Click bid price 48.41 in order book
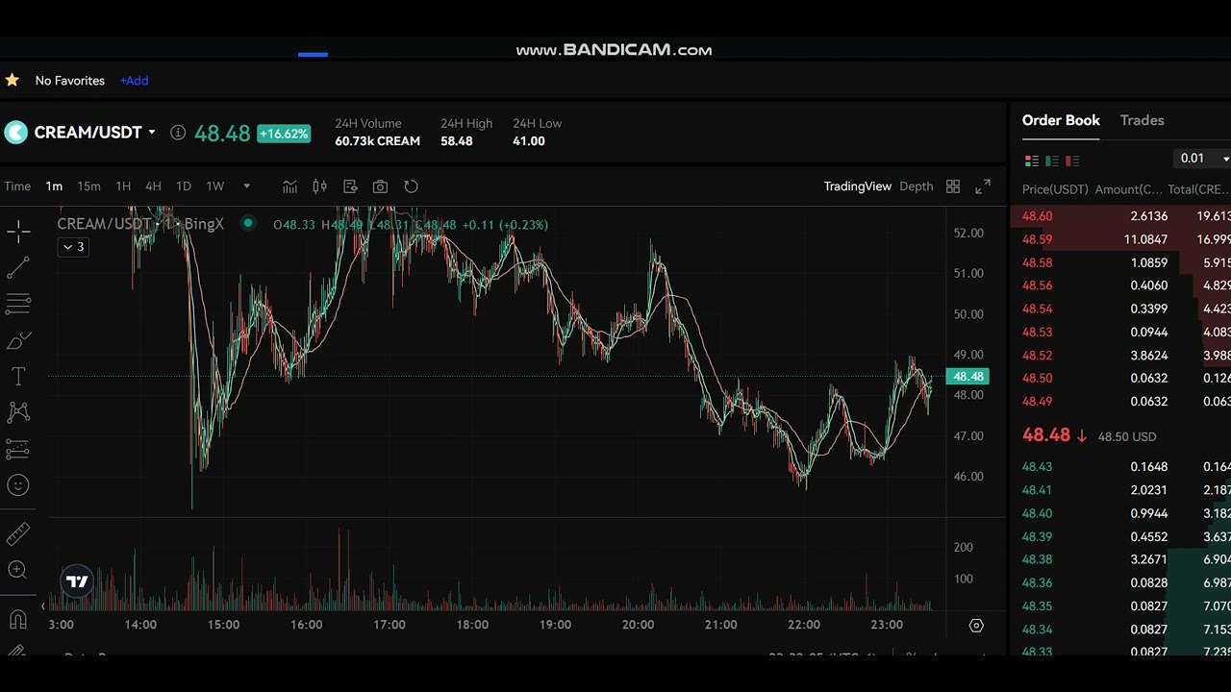The width and height of the screenshot is (1231, 692). pyautogui.click(x=1037, y=490)
